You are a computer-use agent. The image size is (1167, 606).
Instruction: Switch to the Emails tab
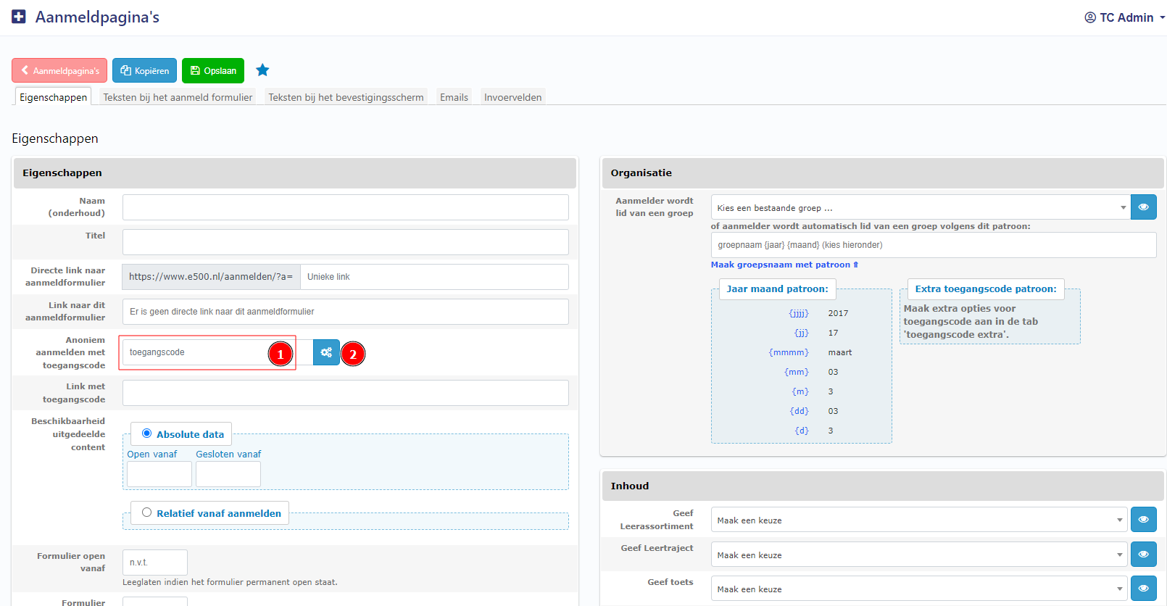coord(454,97)
